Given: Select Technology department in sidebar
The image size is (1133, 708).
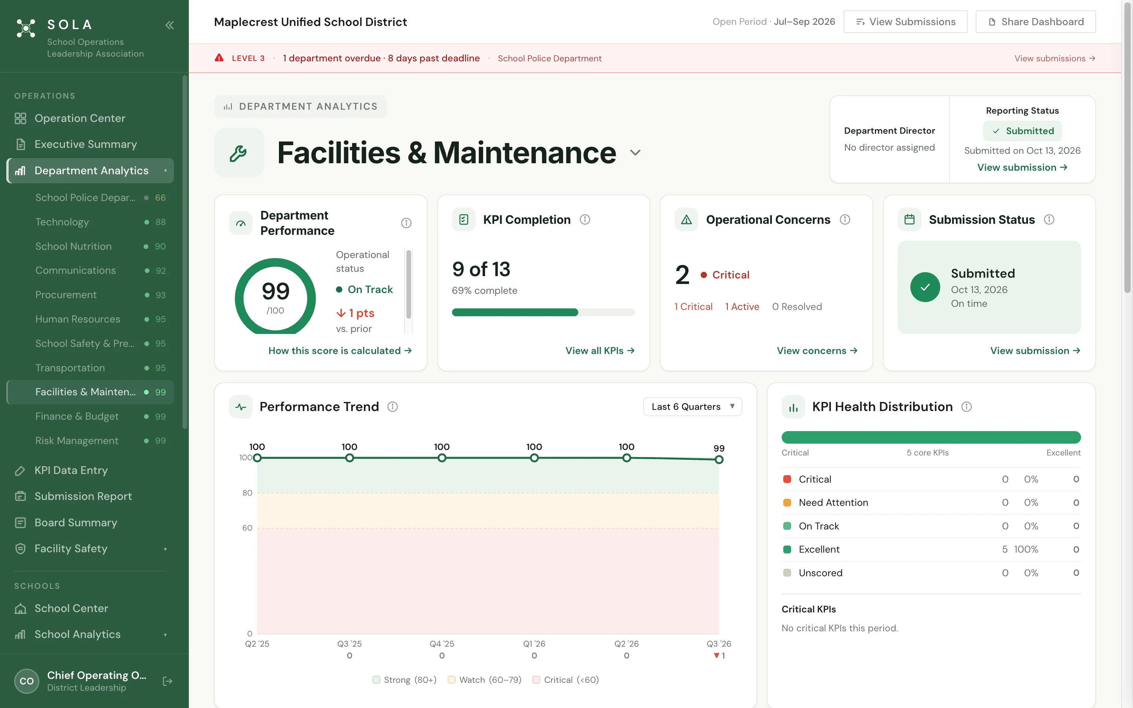Looking at the screenshot, I should point(90,222).
